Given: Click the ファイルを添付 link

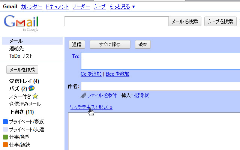Looking at the screenshot, I should (102, 96).
